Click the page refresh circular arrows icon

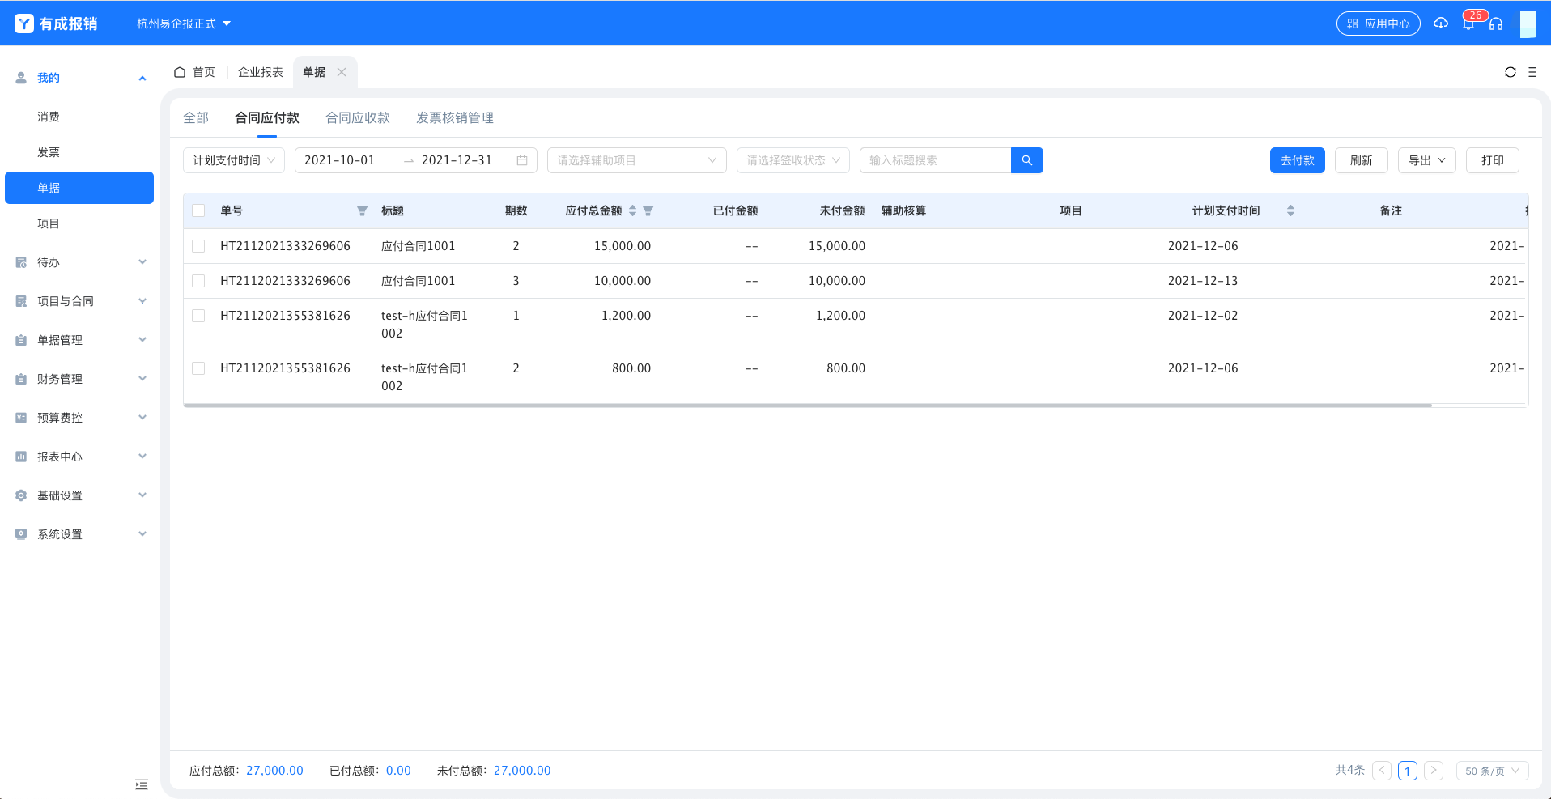point(1511,72)
